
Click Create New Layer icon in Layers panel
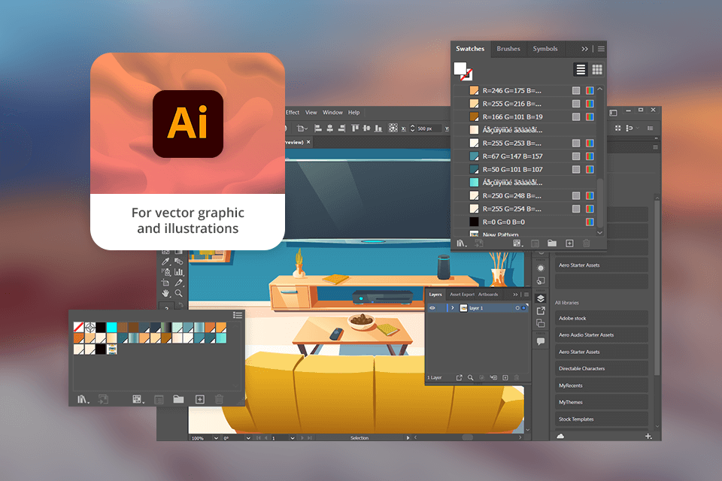(x=505, y=377)
